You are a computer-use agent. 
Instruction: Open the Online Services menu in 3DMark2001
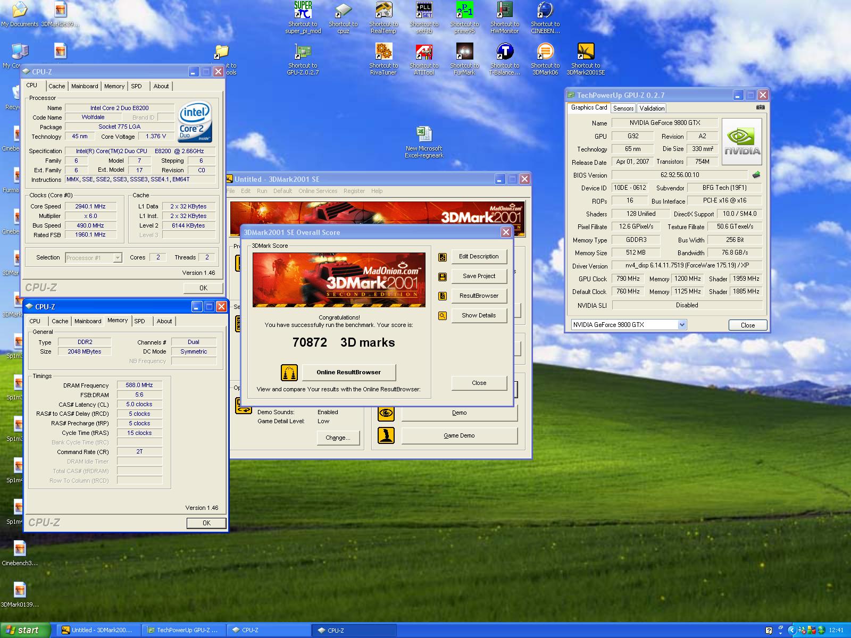click(x=318, y=191)
